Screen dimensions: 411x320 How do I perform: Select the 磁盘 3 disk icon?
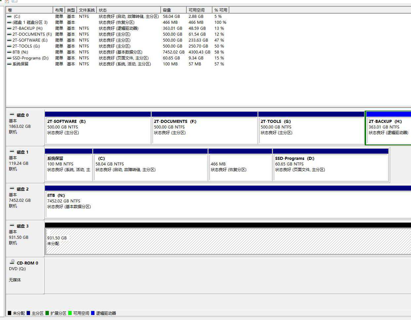click(12, 226)
